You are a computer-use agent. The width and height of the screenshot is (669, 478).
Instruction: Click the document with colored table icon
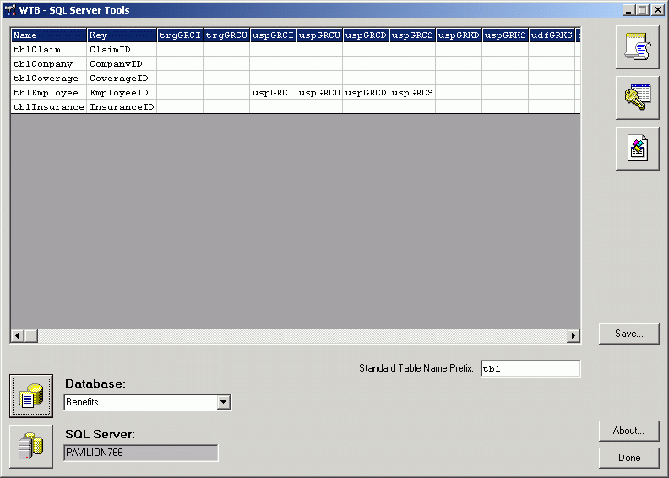pyautogui.click(x=637, y=149)
